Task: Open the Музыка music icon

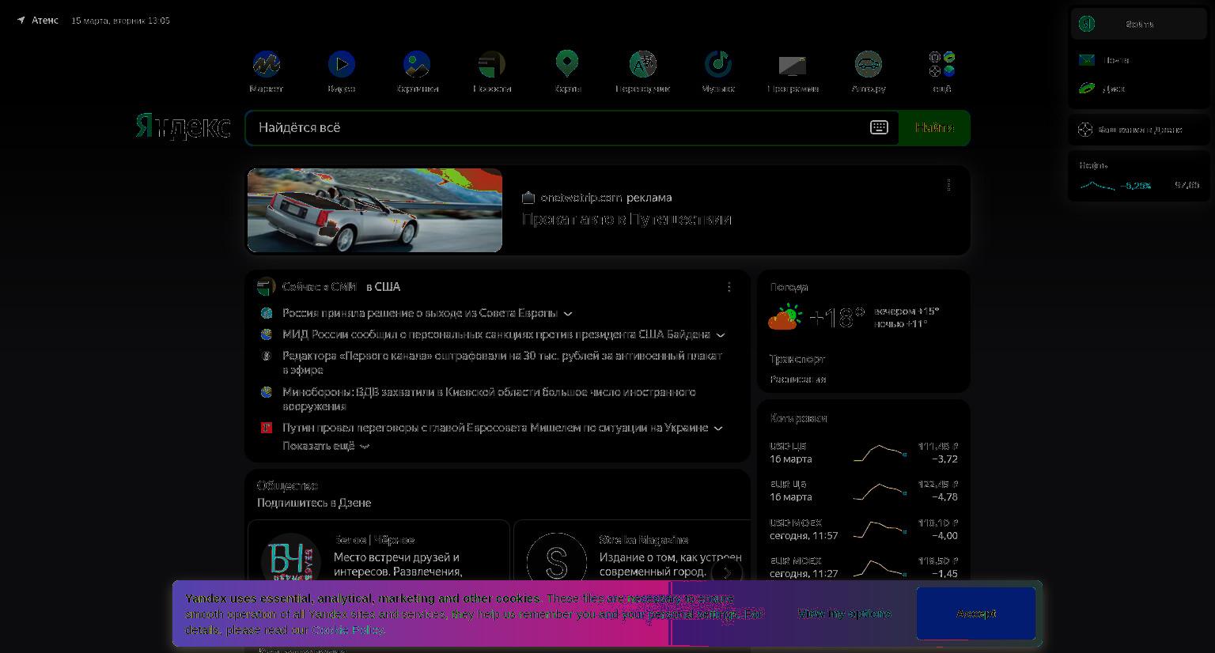Action: click(718, 64)
